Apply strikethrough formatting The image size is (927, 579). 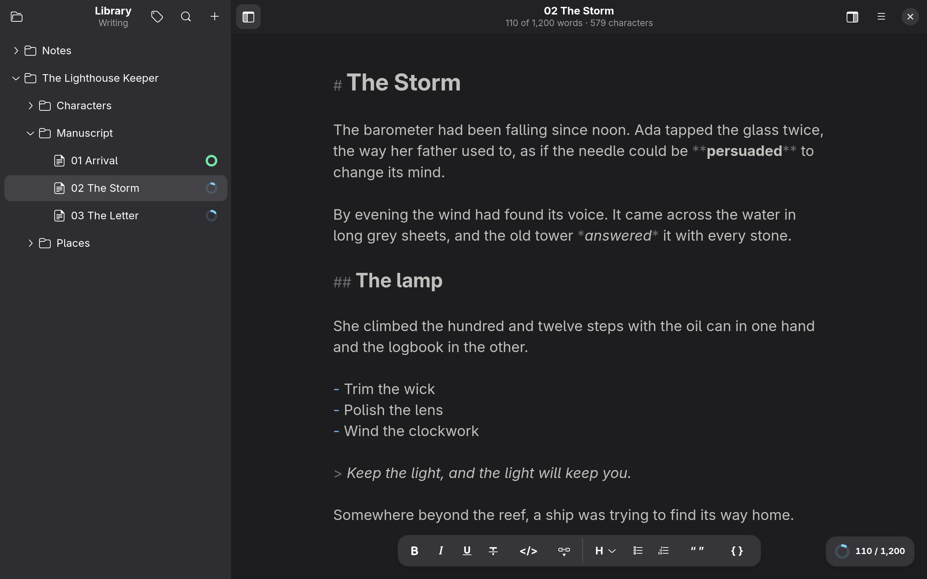(x=493, y=551)
